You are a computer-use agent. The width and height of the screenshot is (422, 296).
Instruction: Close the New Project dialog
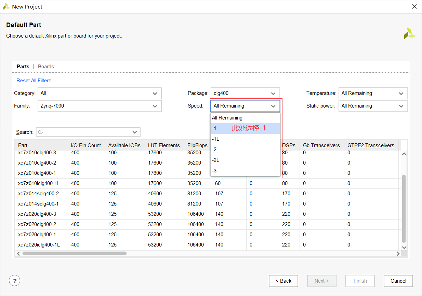pyautogui.click(x=414, y=6)
